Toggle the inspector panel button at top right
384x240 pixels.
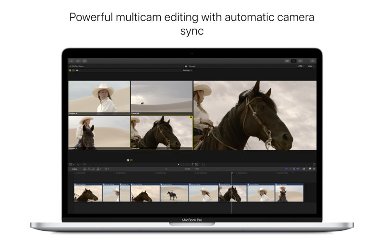coord(300,61)
